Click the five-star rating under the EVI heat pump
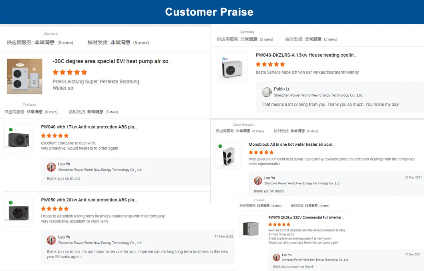Screen dimensions: 424x271 70,72
